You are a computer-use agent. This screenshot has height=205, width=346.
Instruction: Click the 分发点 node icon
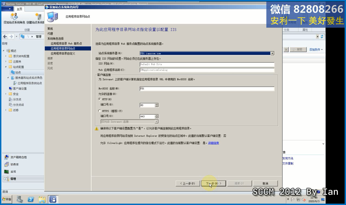click(x=11, y=99)
